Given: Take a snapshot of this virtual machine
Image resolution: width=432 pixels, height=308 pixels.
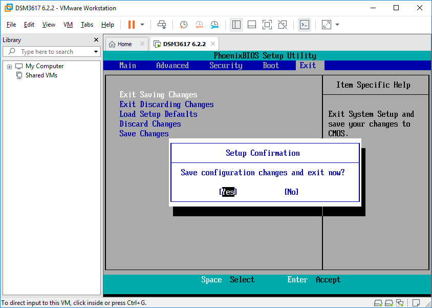Looking at the screenshot, I should point(183,25).
